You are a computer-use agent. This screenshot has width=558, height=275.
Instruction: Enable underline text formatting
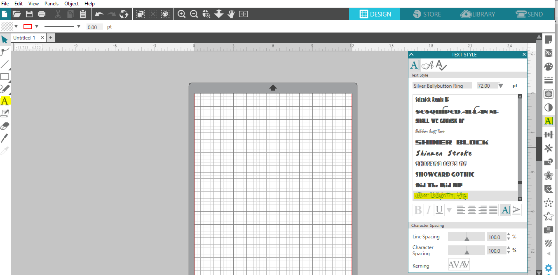click(x=439, y=210)
